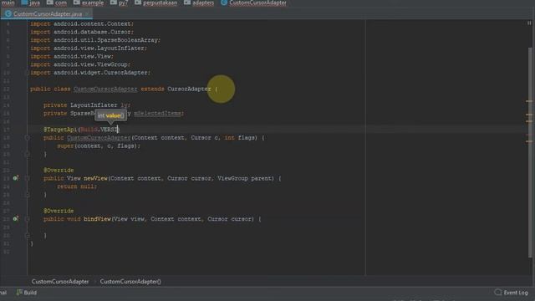
Task: Click CustomCursorAdapter() constructor in bottom breadcrumb
Action: 130,282
